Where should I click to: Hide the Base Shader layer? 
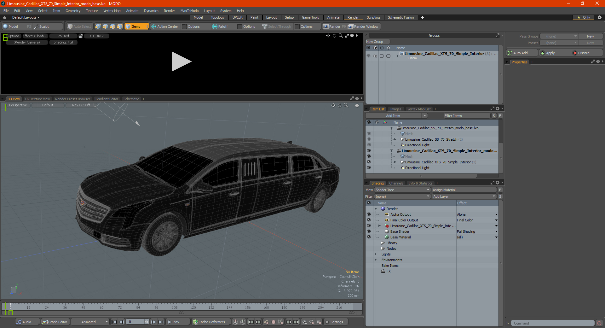[369, 231]
